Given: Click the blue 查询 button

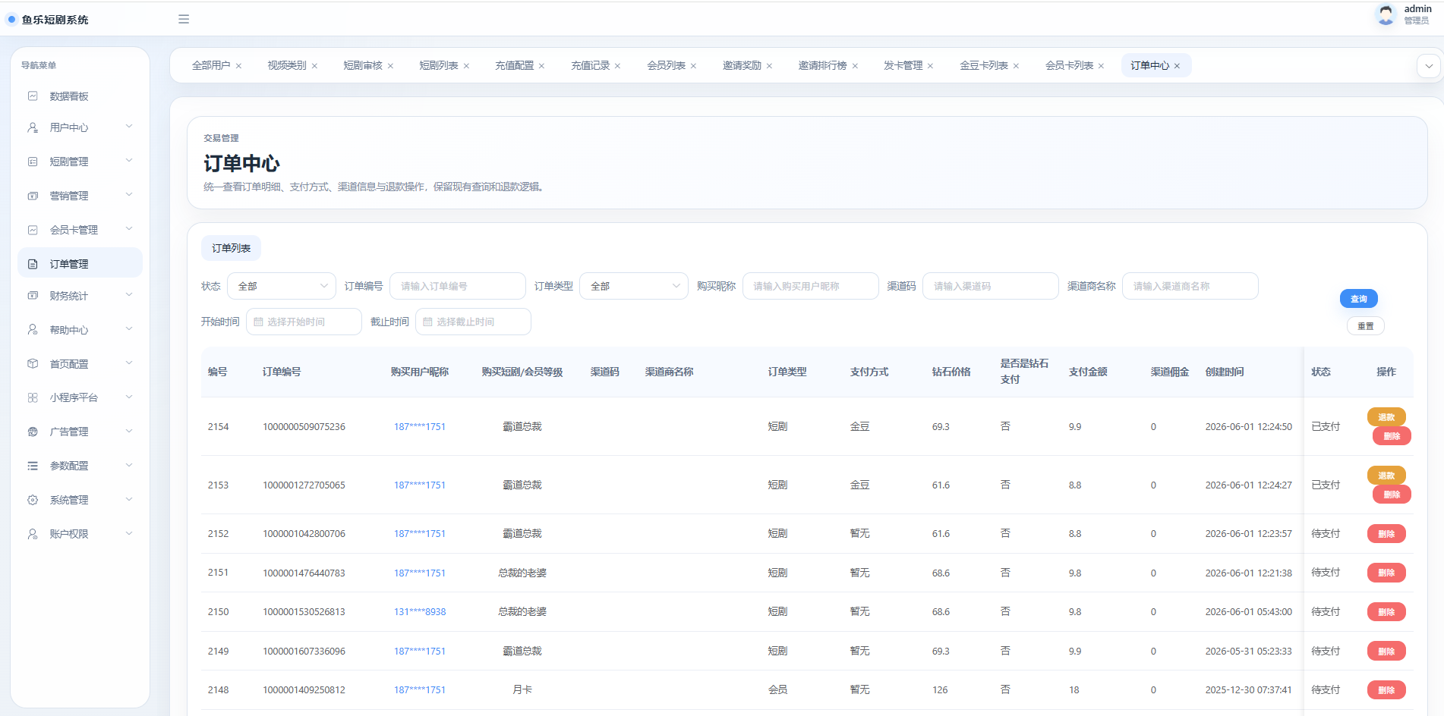Looking at the screenshot, I should pyautogui.click(x=1359, y=299).
